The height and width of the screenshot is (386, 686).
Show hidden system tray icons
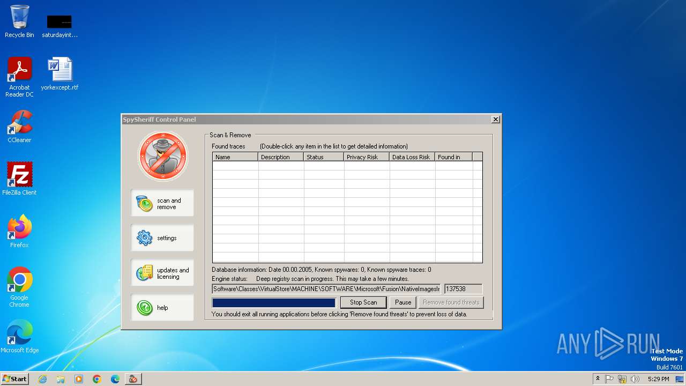click(598, 379)
